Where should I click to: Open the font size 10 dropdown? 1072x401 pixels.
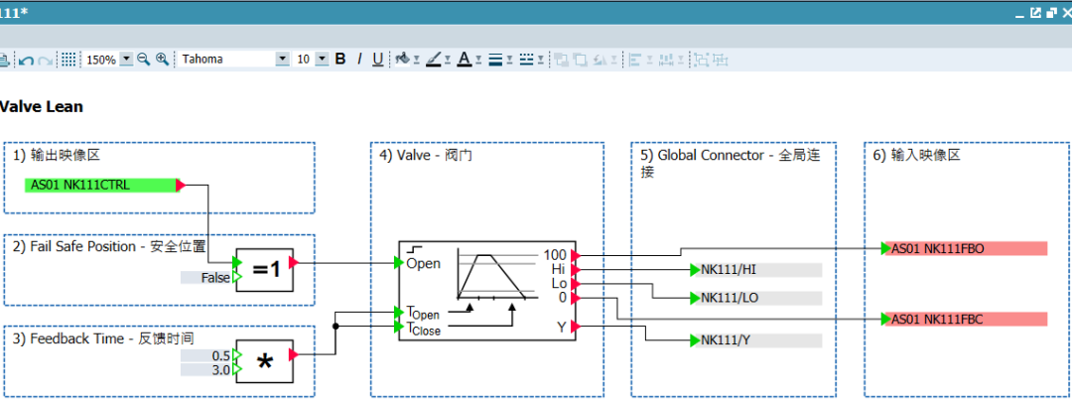pos(323,60)
